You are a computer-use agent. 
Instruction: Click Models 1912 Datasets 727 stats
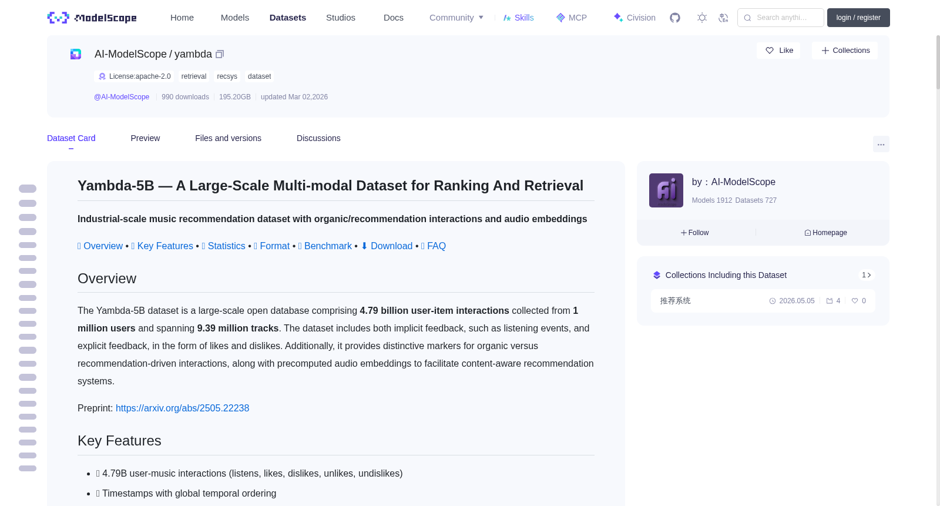coord(734,200)
